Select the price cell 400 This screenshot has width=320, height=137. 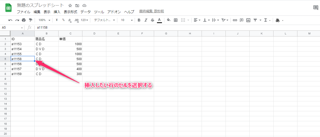click(x=70, y=69)
